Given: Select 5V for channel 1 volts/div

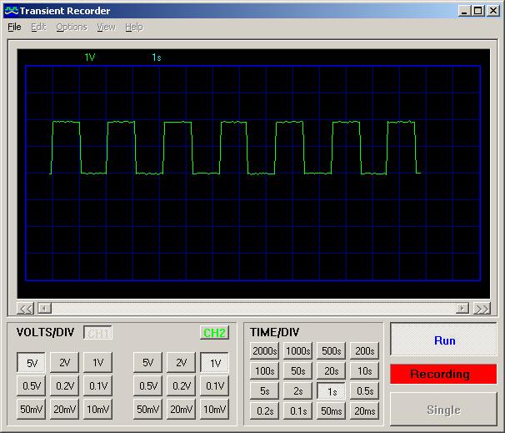Looking at the screenshot, I should click(x=31, y=363).
